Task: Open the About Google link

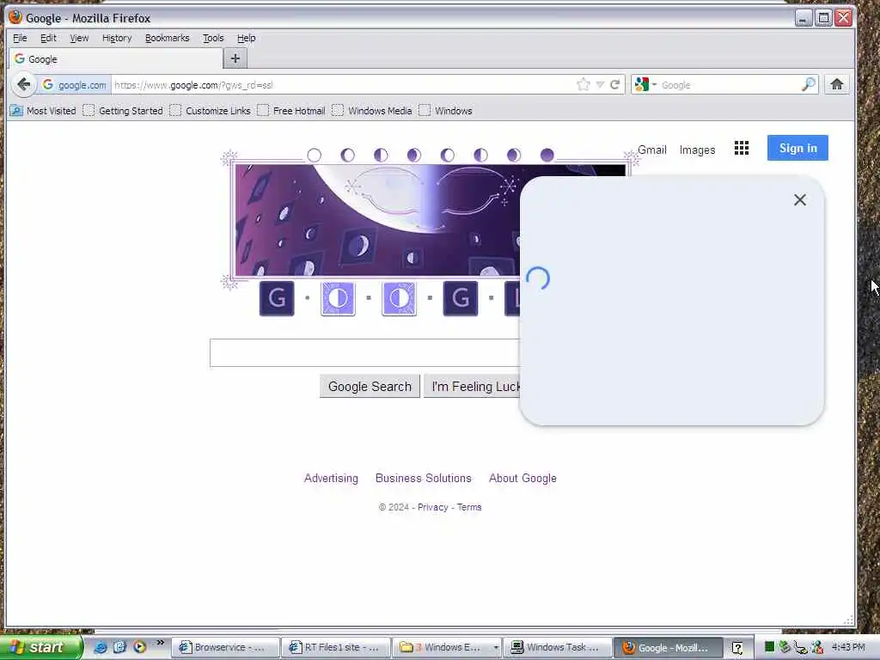Action: coord(522,478)
